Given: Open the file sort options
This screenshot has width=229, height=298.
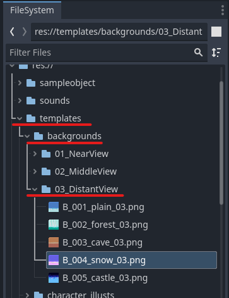Looking at the screenshot, I should click(x=216, y=53).
